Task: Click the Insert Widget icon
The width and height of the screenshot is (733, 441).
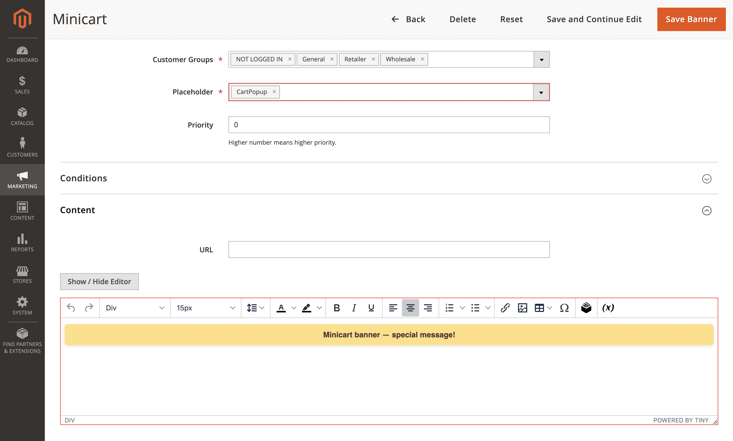Action: pos(586,308)
